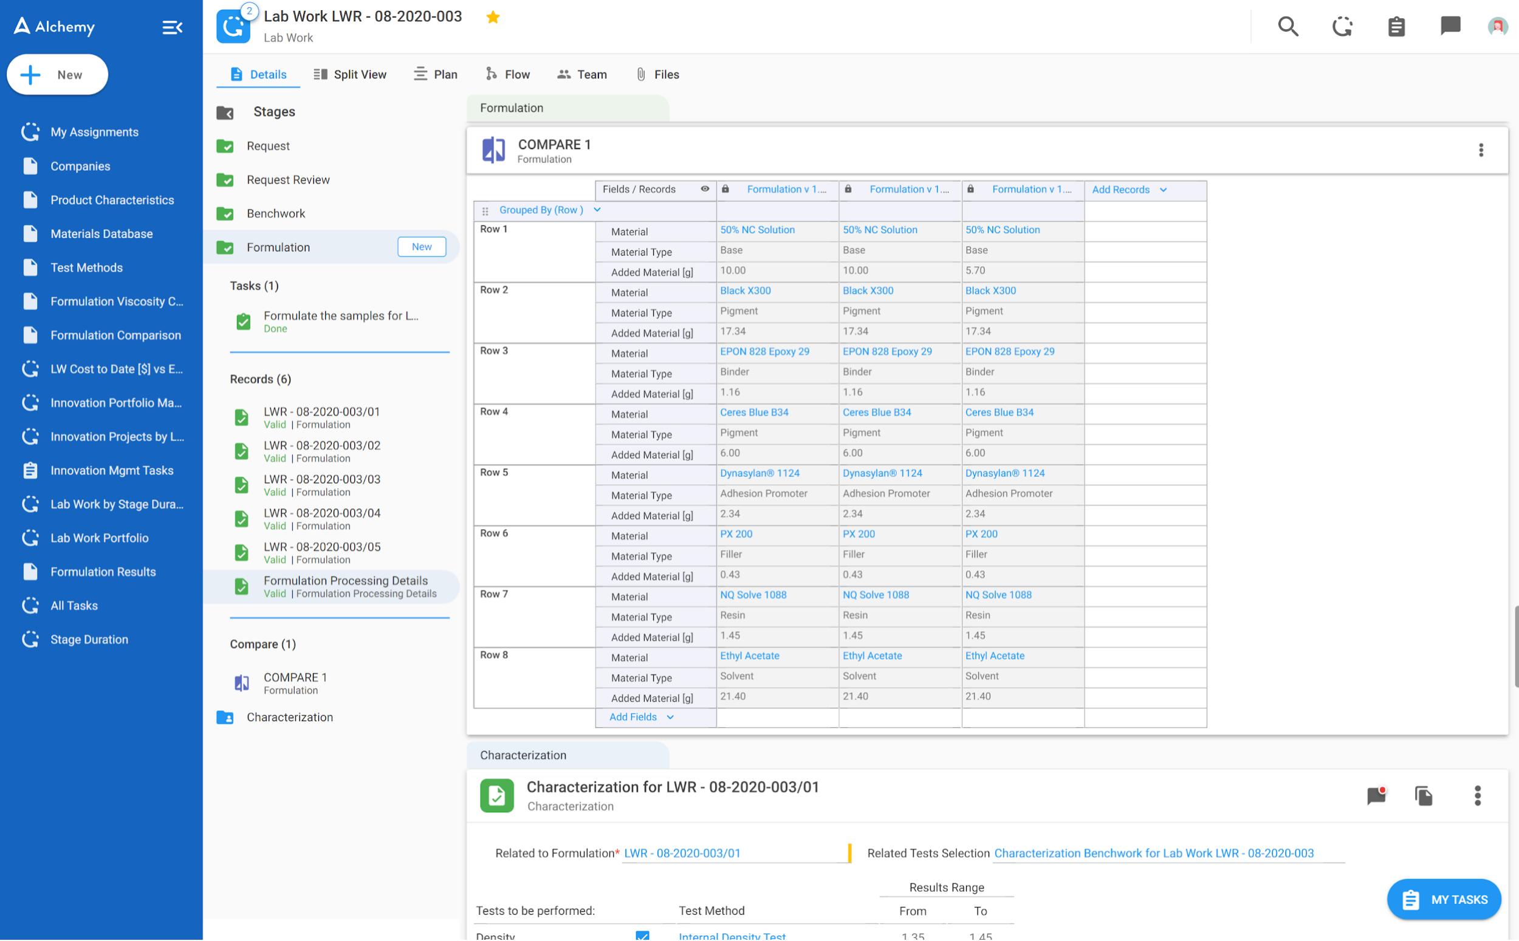This screenshot has width=1519, height=941.
Task: Open the user profile avatar
Action: coord(1497,26)
